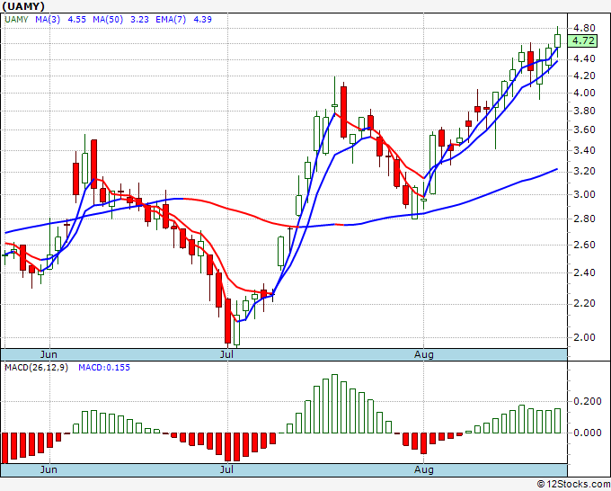Screen dimensions: 611x491
Task: Click the 4.40 price axis label
Action: click(x=584, y=58)
